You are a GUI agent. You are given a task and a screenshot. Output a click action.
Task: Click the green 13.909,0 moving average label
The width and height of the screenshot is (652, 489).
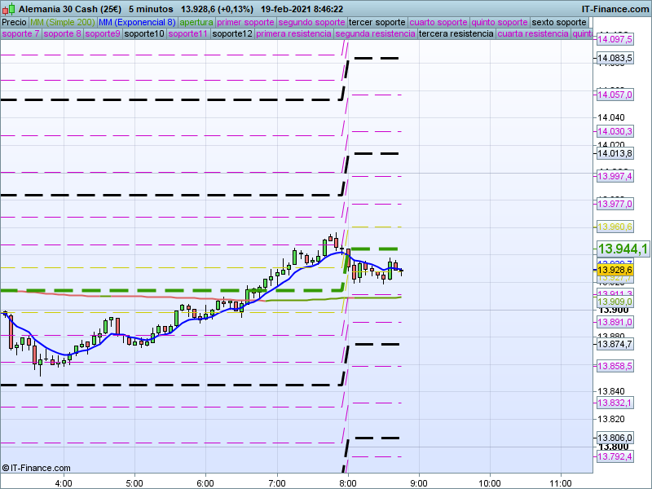pyautogui.click(x=615, y=302)
